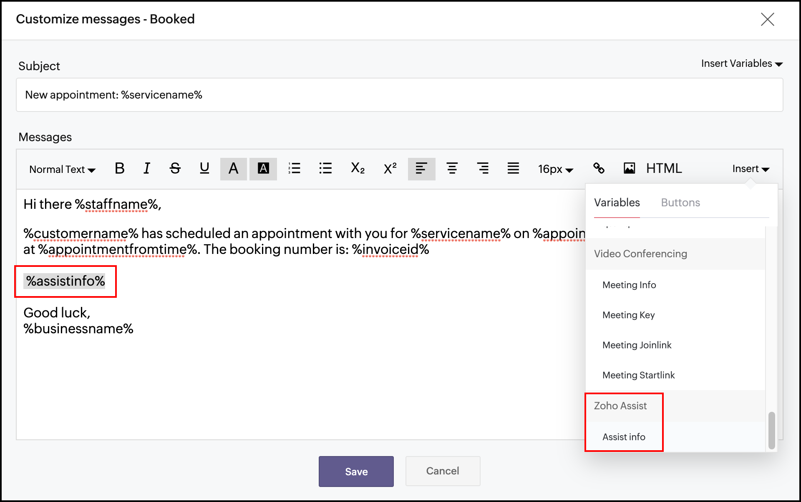
Task: Center align the message text
Action: point(452,169)
